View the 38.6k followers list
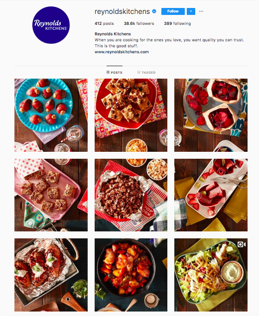The width and height of the screenshot is (259, 316). tap(139, 23)
